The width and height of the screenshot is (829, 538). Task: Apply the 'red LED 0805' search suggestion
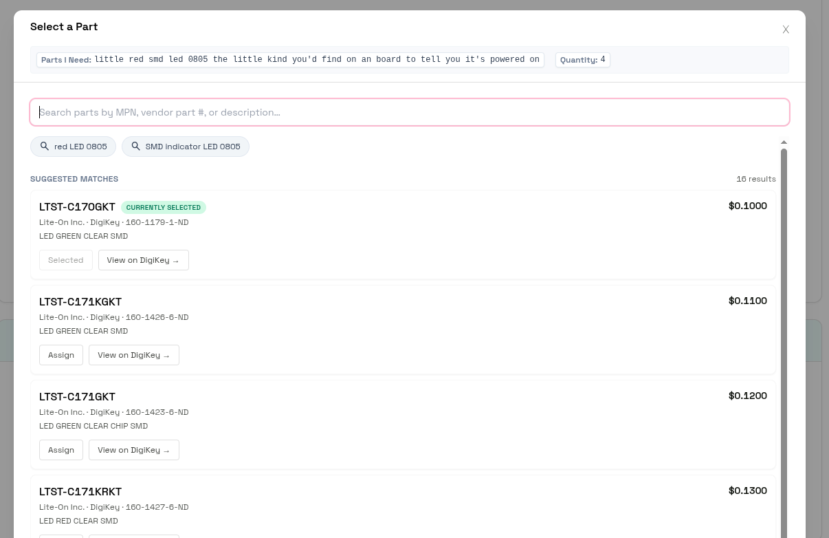pyautogui.click(x=80, y=147)
